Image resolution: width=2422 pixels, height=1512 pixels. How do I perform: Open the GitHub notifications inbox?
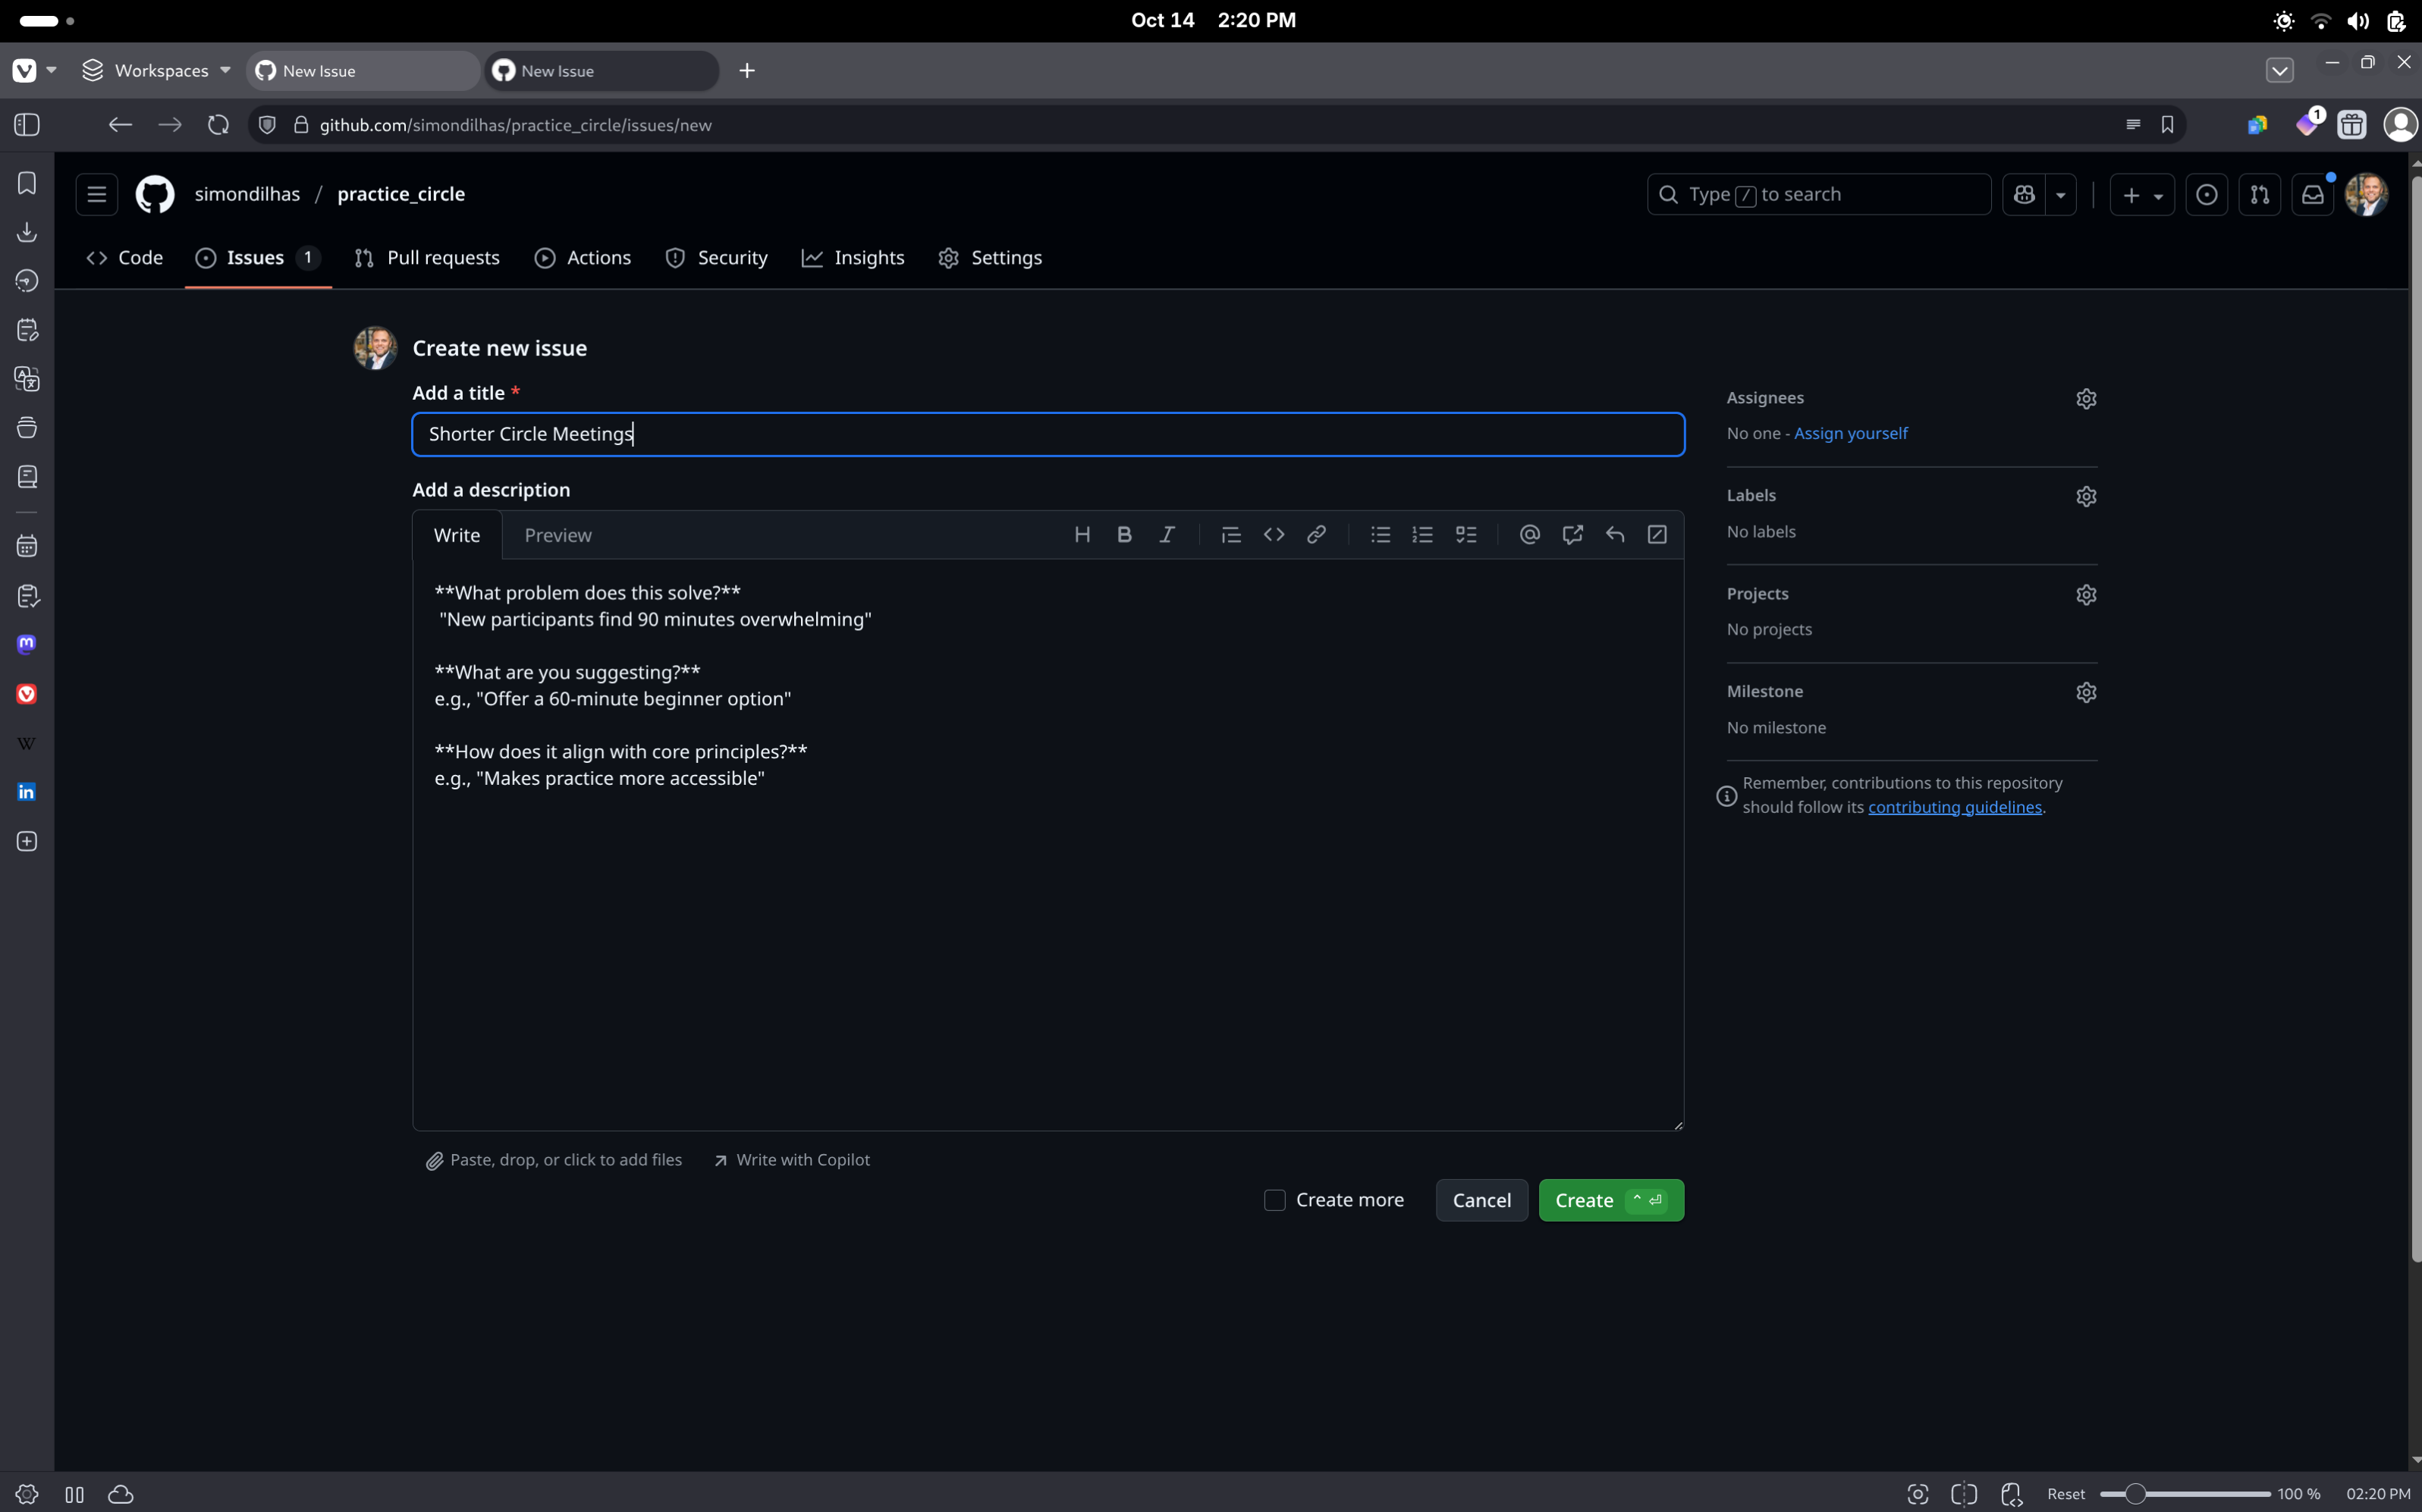coord(2312,195)
